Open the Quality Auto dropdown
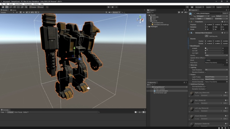 pyautogui.click(x=216, y=56)
